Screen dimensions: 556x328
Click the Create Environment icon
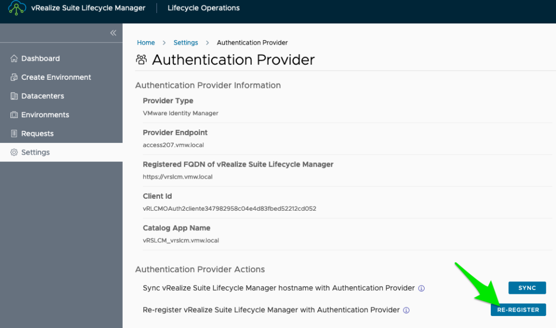pyautogui.click(x=14, y=77)
